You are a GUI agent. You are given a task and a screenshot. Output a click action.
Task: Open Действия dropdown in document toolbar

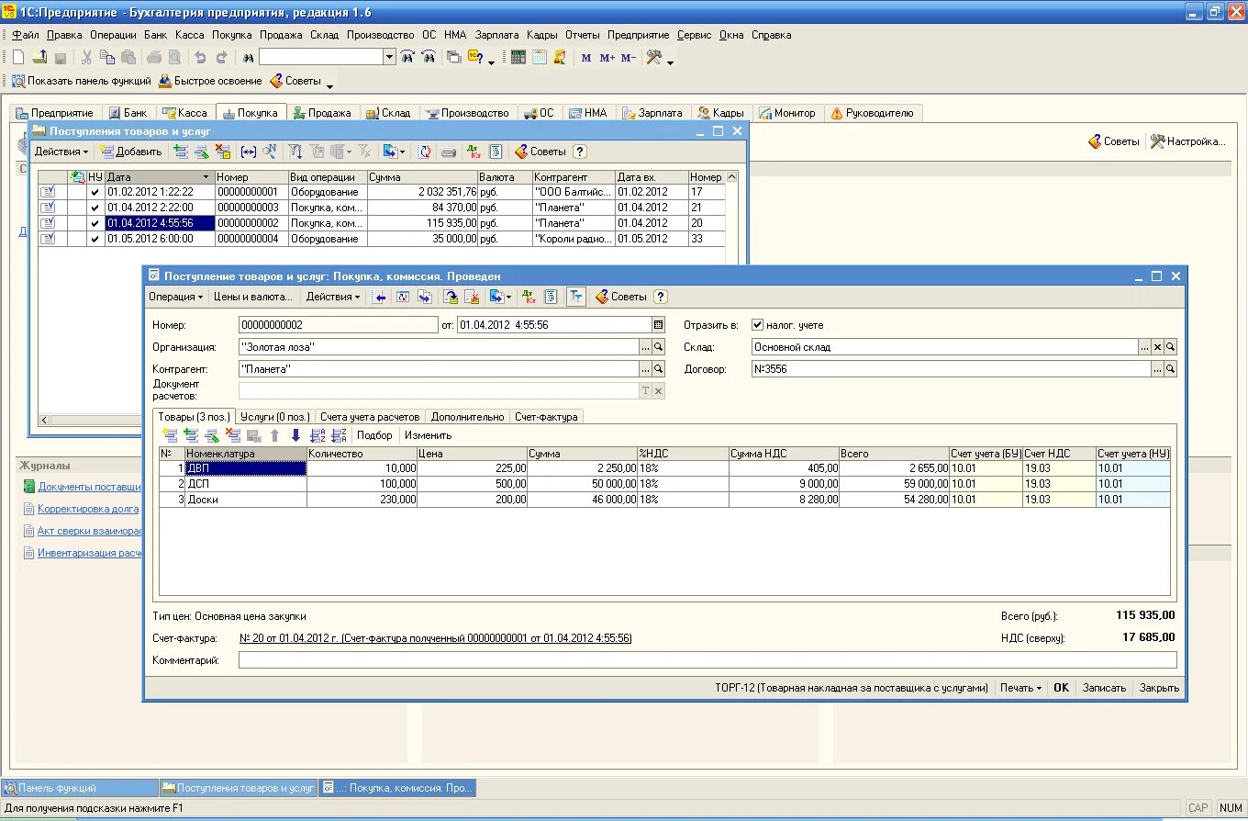coord(333,297)
